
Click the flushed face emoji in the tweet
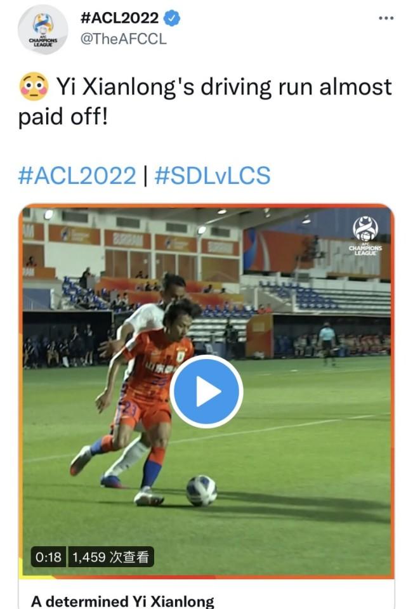coord(34,87)
